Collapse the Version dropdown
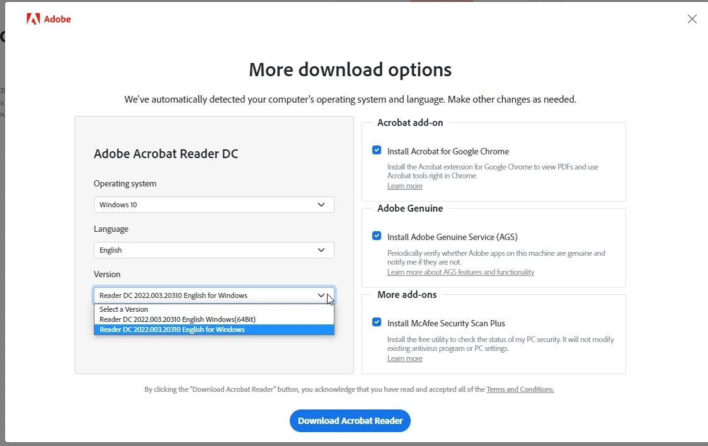Image resolution: width=708 pixels, height=446 pixels. coord(214,295)
